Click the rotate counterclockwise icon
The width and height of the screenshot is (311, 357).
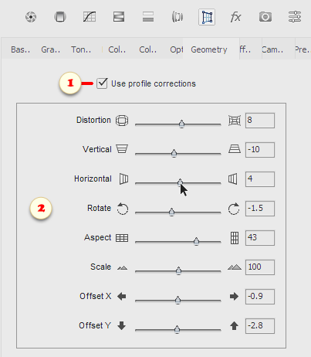[123, 209]
